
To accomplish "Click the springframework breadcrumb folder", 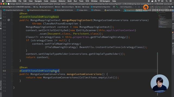I will [x=46, y=7].
